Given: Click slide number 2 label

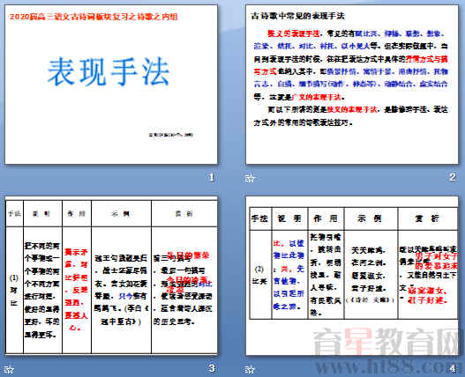Looking at the screenshot, I should click(x=453, y=177).
